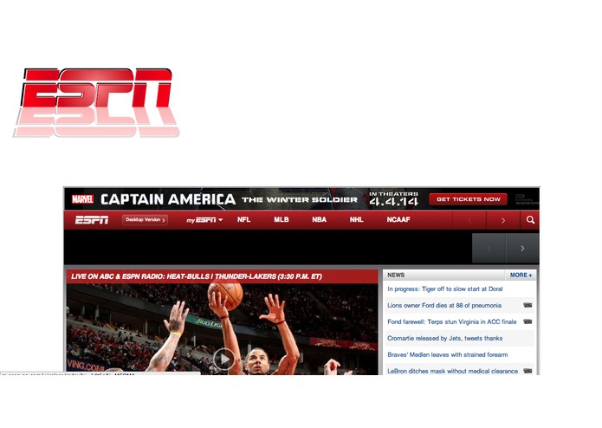Click the Marvel logo in the banner ad
Image resolution: width=602 pixels, height=428 pixels.
click(x=82, y=199)
